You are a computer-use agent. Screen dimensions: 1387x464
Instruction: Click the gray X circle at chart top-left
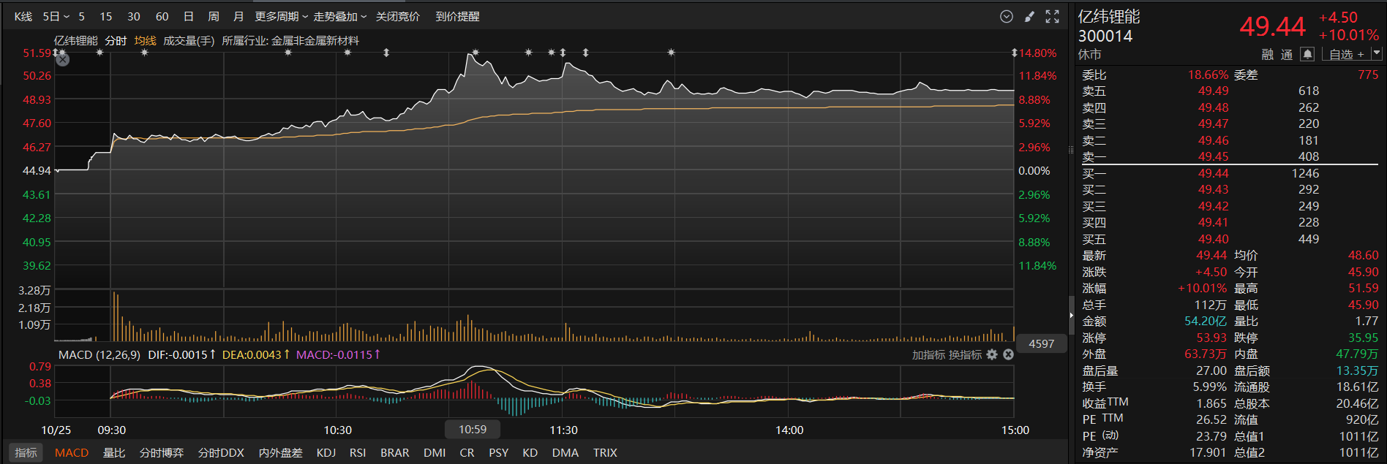pyautogui.click(x=63, y=60)
